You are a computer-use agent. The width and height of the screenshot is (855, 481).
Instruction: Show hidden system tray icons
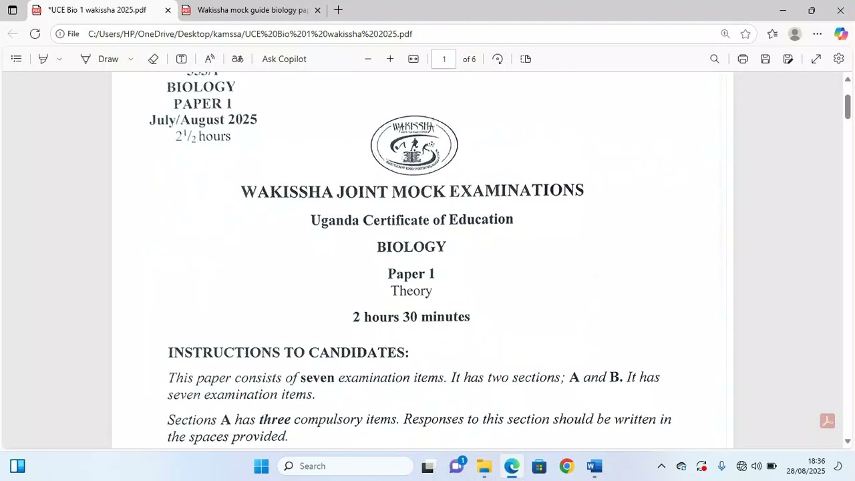pyautogui.click(x=661, y=466)
